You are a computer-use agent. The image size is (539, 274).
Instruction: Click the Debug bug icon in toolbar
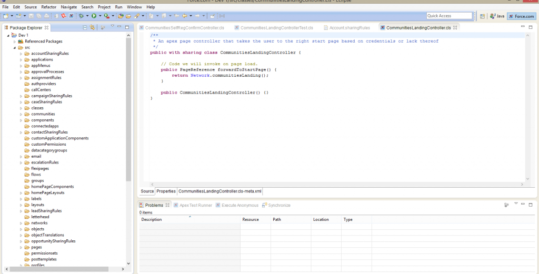(81, 16)
